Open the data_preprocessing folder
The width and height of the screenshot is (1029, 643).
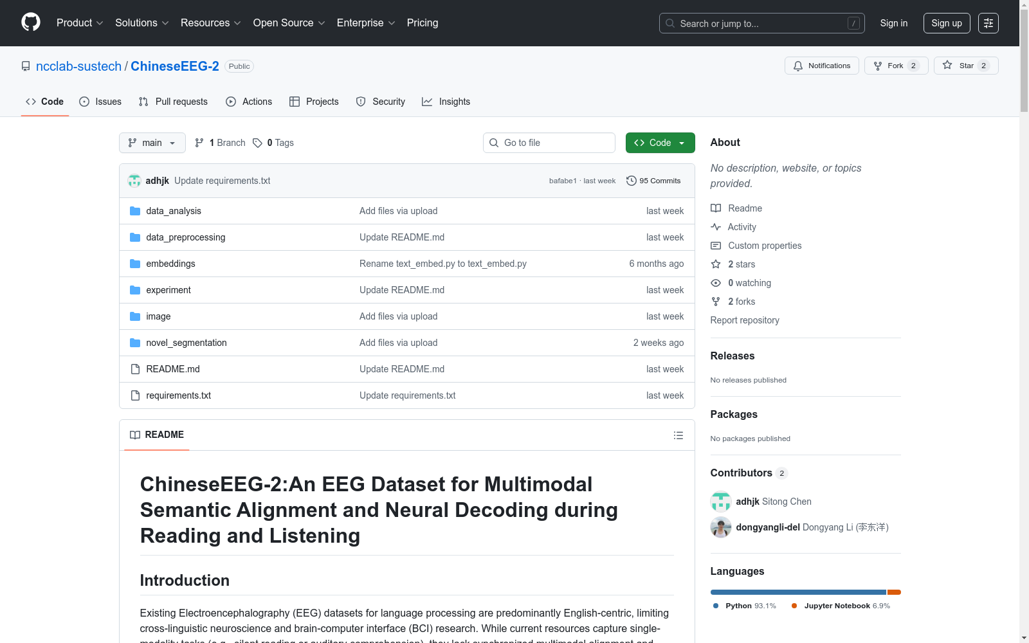tap(186, 237)
